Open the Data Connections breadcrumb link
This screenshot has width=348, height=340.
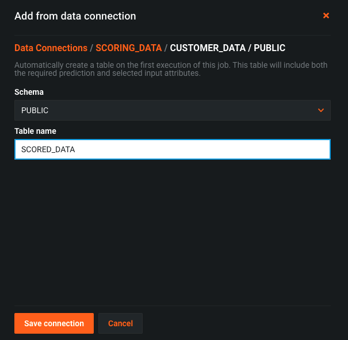tap(51, 48)
